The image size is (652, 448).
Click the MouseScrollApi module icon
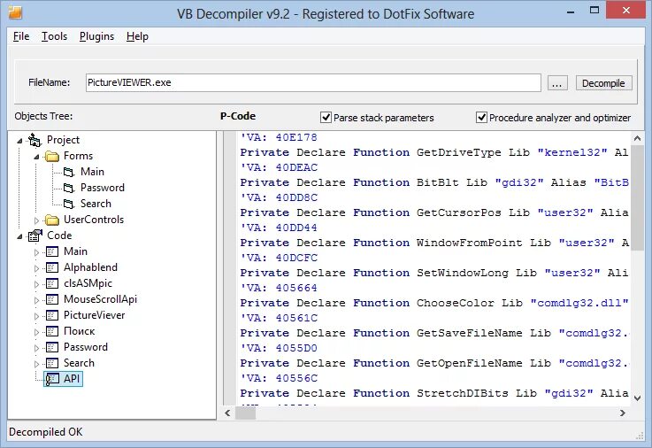51,299
